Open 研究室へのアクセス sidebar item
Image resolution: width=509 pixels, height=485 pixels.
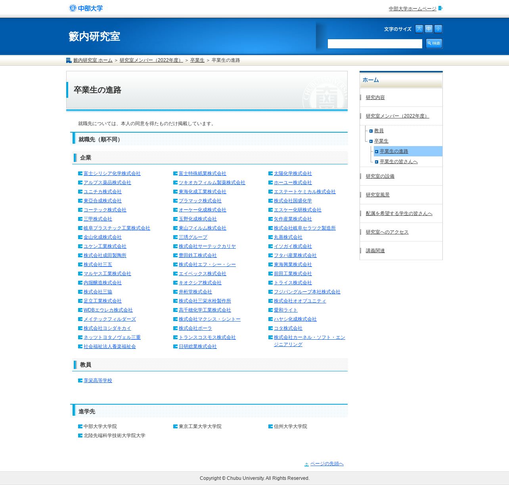pos(387,232)
